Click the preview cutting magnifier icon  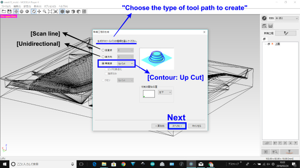point(275,152)
